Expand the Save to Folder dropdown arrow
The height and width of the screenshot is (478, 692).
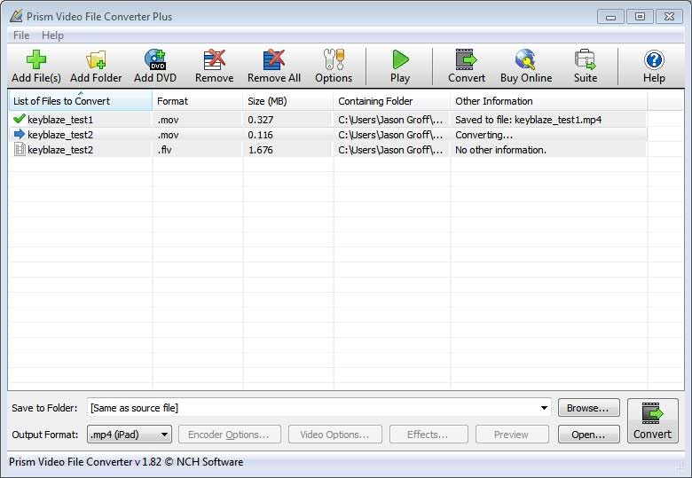point(544,408)
